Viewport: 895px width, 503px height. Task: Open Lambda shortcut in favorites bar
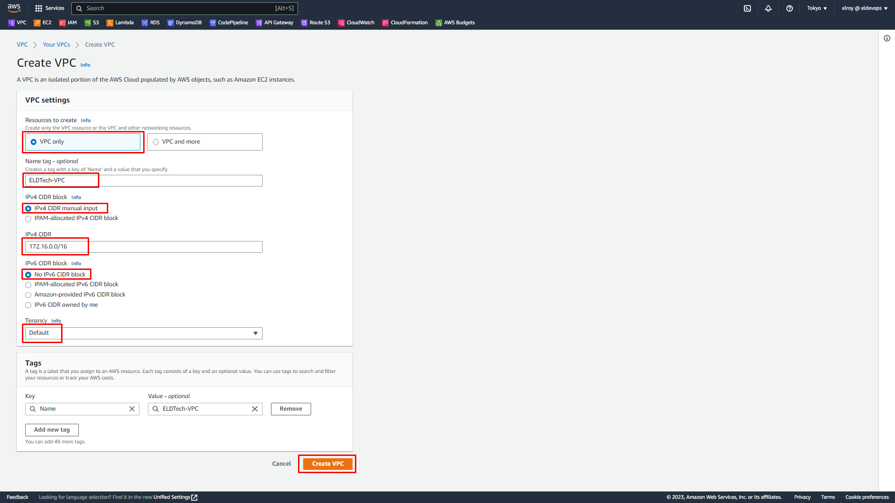pyautogui.click(x=120, y=22)
